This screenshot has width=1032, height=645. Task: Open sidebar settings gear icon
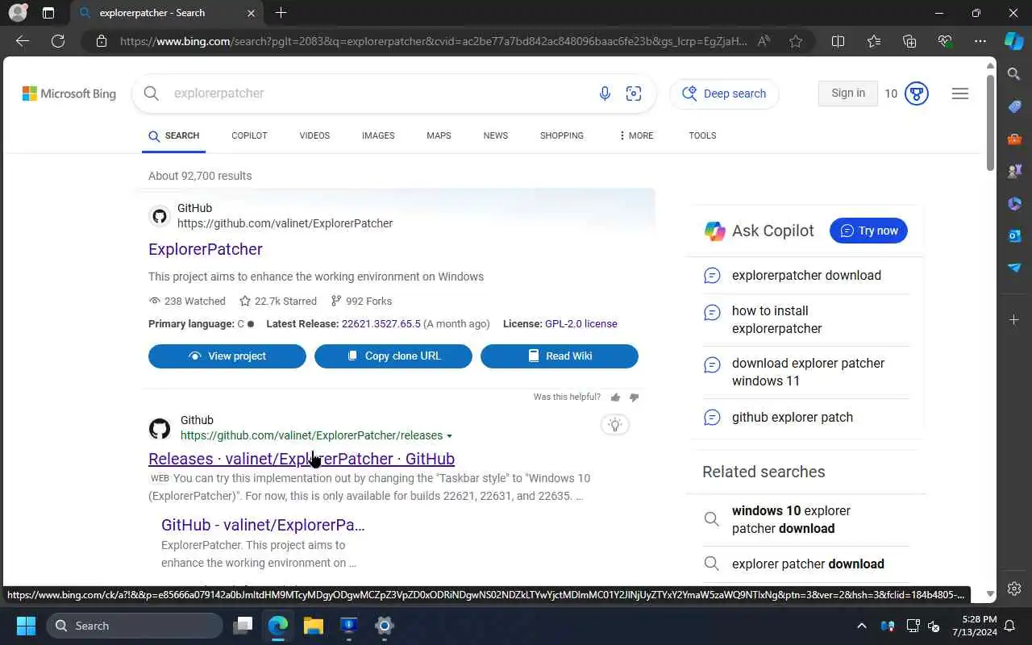[x=1014, y=589]
